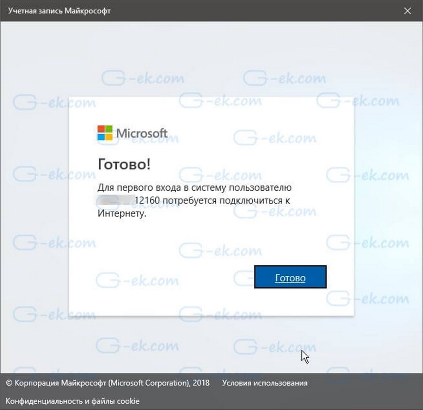The image size is (423, 410).
Task: Close the Учетная запись Майкрософт window
Action: coord(407,11)
